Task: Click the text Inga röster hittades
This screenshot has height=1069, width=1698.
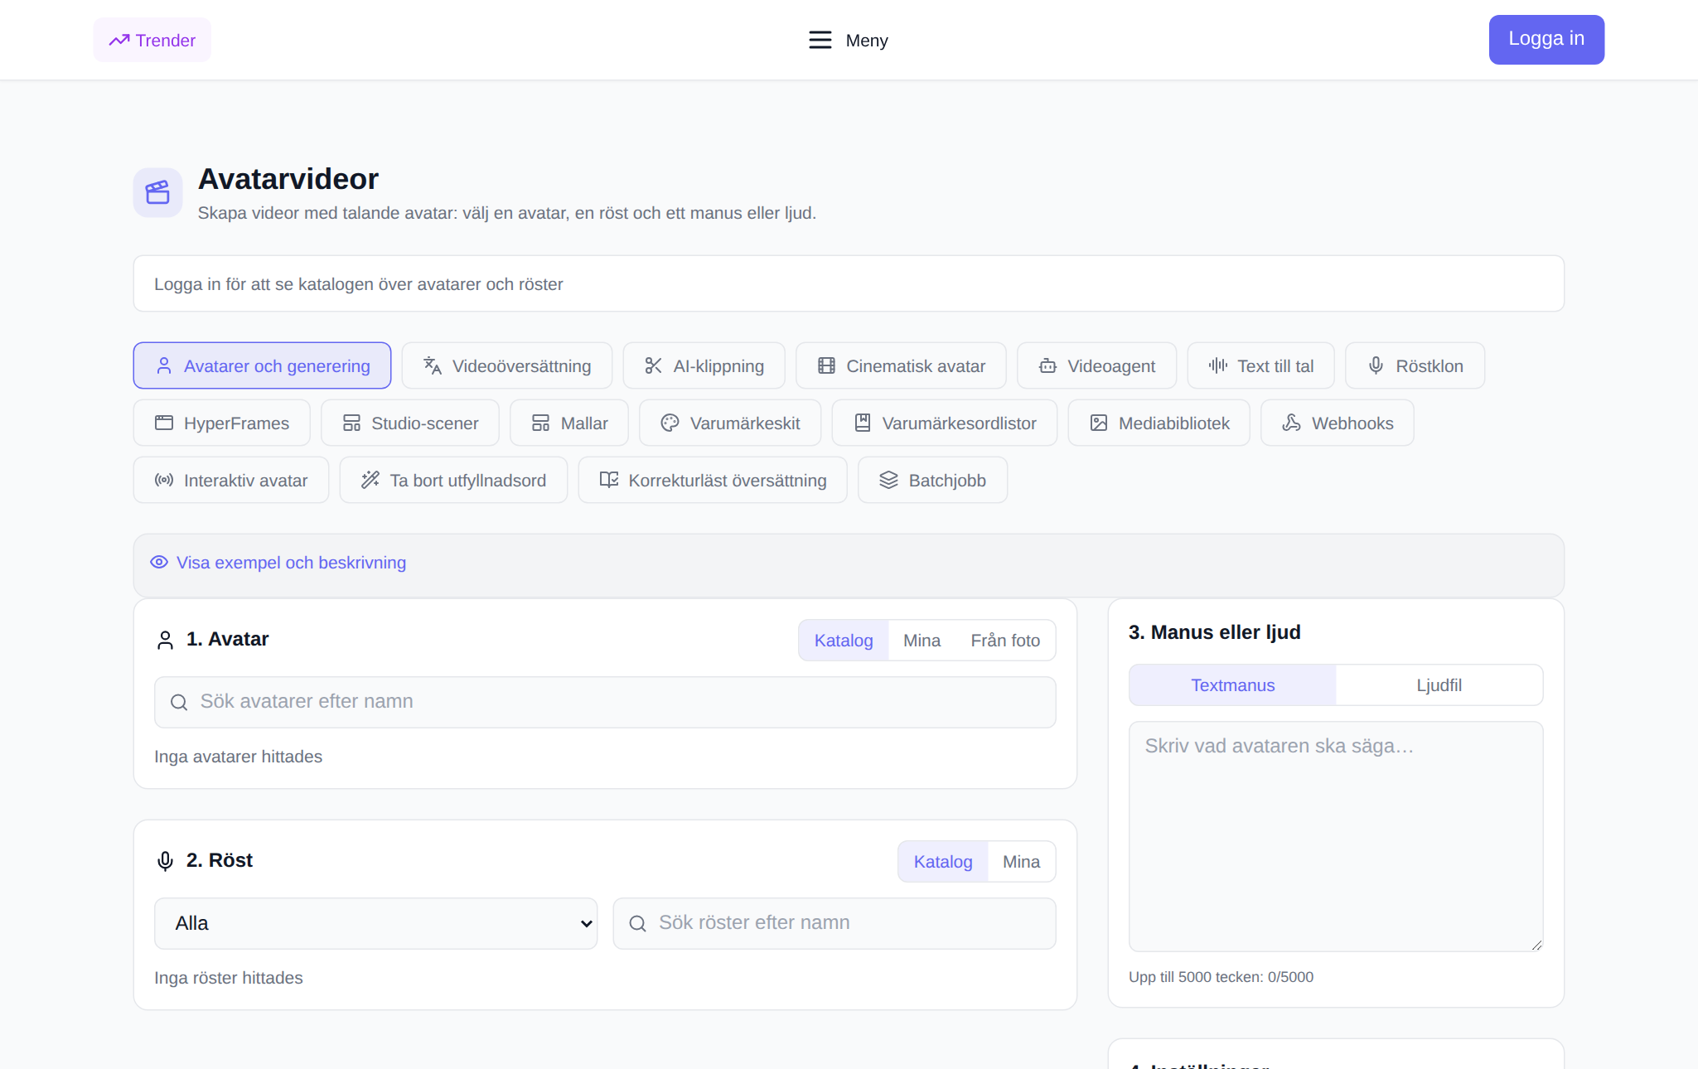Action: coord(228,977)
